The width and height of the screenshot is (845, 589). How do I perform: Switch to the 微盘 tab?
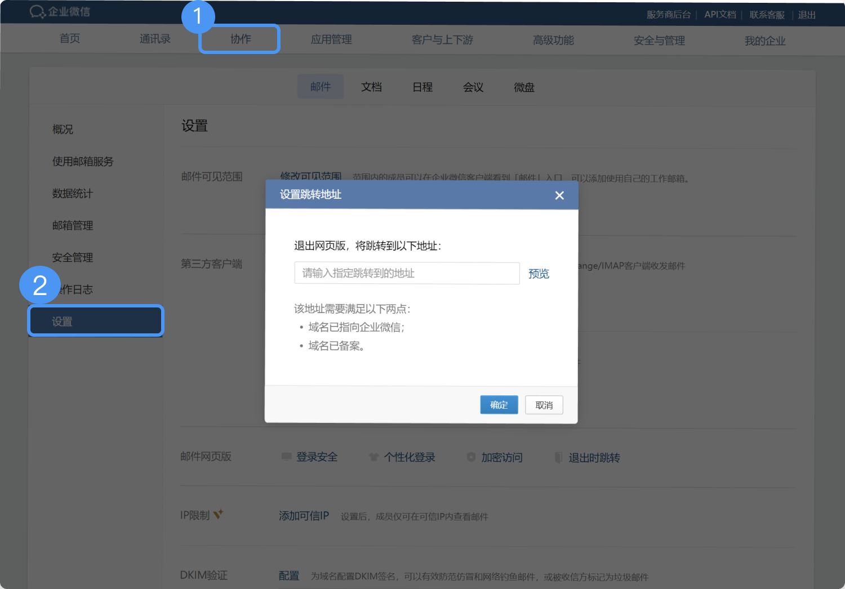point(524,87)
